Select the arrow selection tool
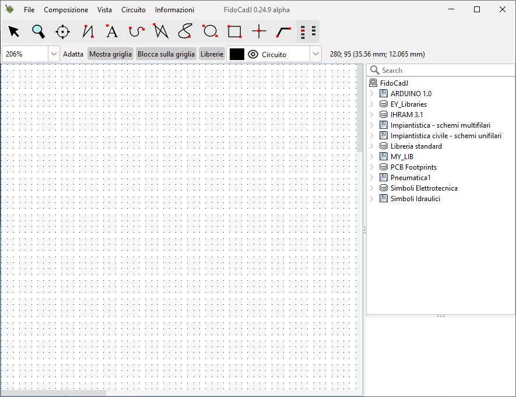 point(14,31)
